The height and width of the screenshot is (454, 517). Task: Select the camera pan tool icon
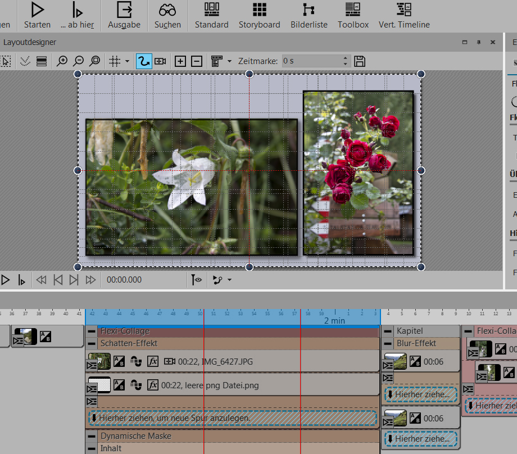tap(160, 61)
